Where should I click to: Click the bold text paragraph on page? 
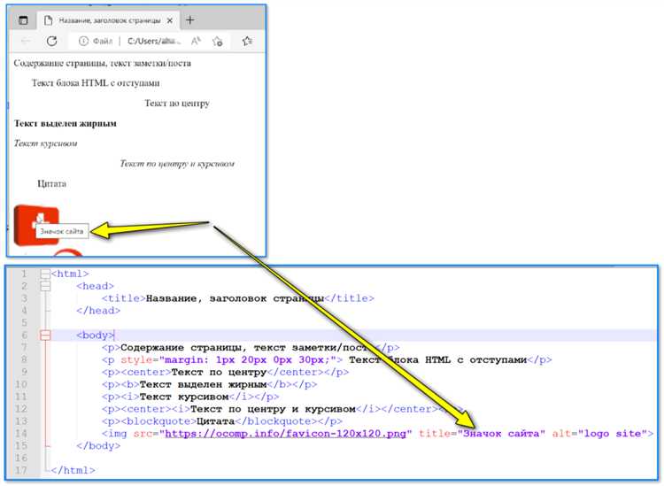coord(66,124)
